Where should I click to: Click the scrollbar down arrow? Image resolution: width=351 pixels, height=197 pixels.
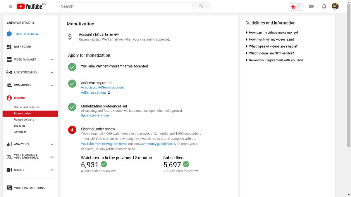pos(349,194)
